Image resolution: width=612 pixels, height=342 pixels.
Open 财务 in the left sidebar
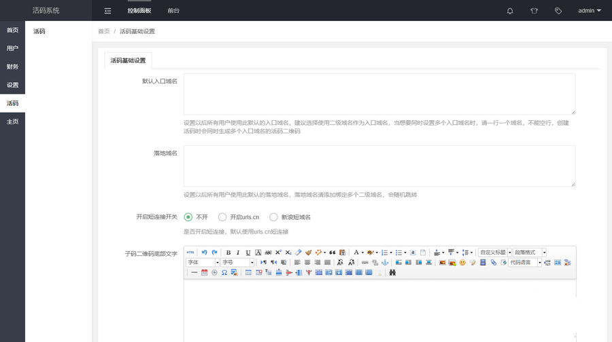click(x=12, y=66)
